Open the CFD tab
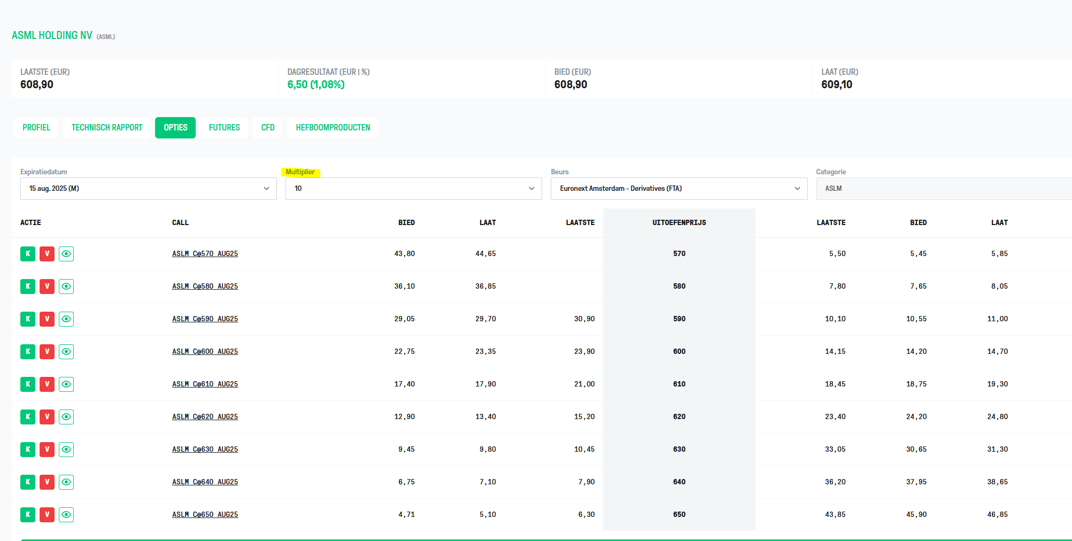1072x541 pixels. pos(268,128)
